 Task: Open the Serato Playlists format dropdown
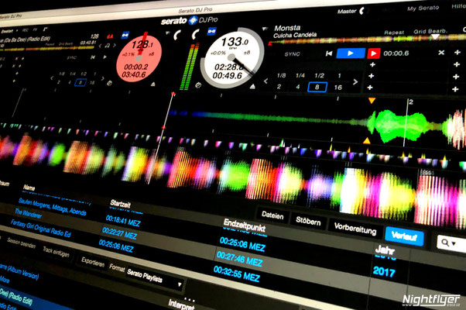tap(154, 277)
